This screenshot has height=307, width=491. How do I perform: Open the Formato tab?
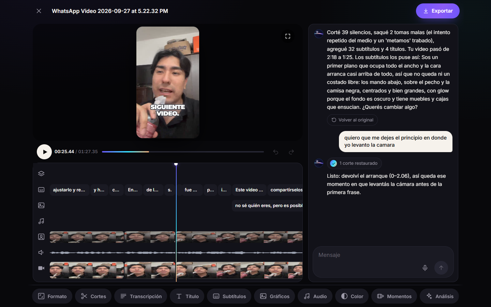coord(52,296)
